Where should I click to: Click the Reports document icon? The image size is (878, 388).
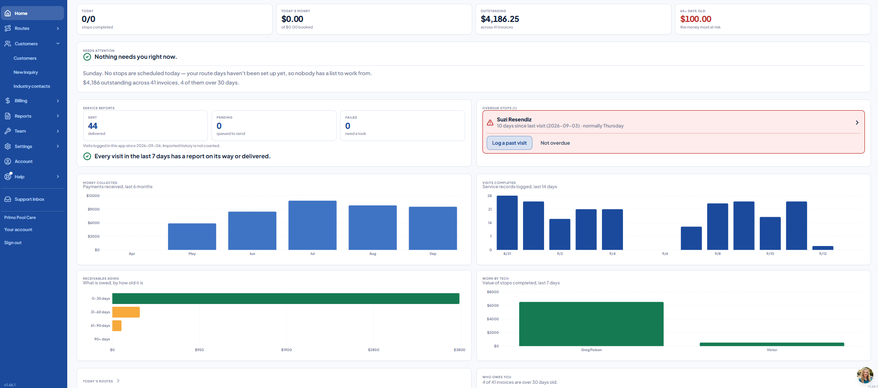[x=7, y=116]
